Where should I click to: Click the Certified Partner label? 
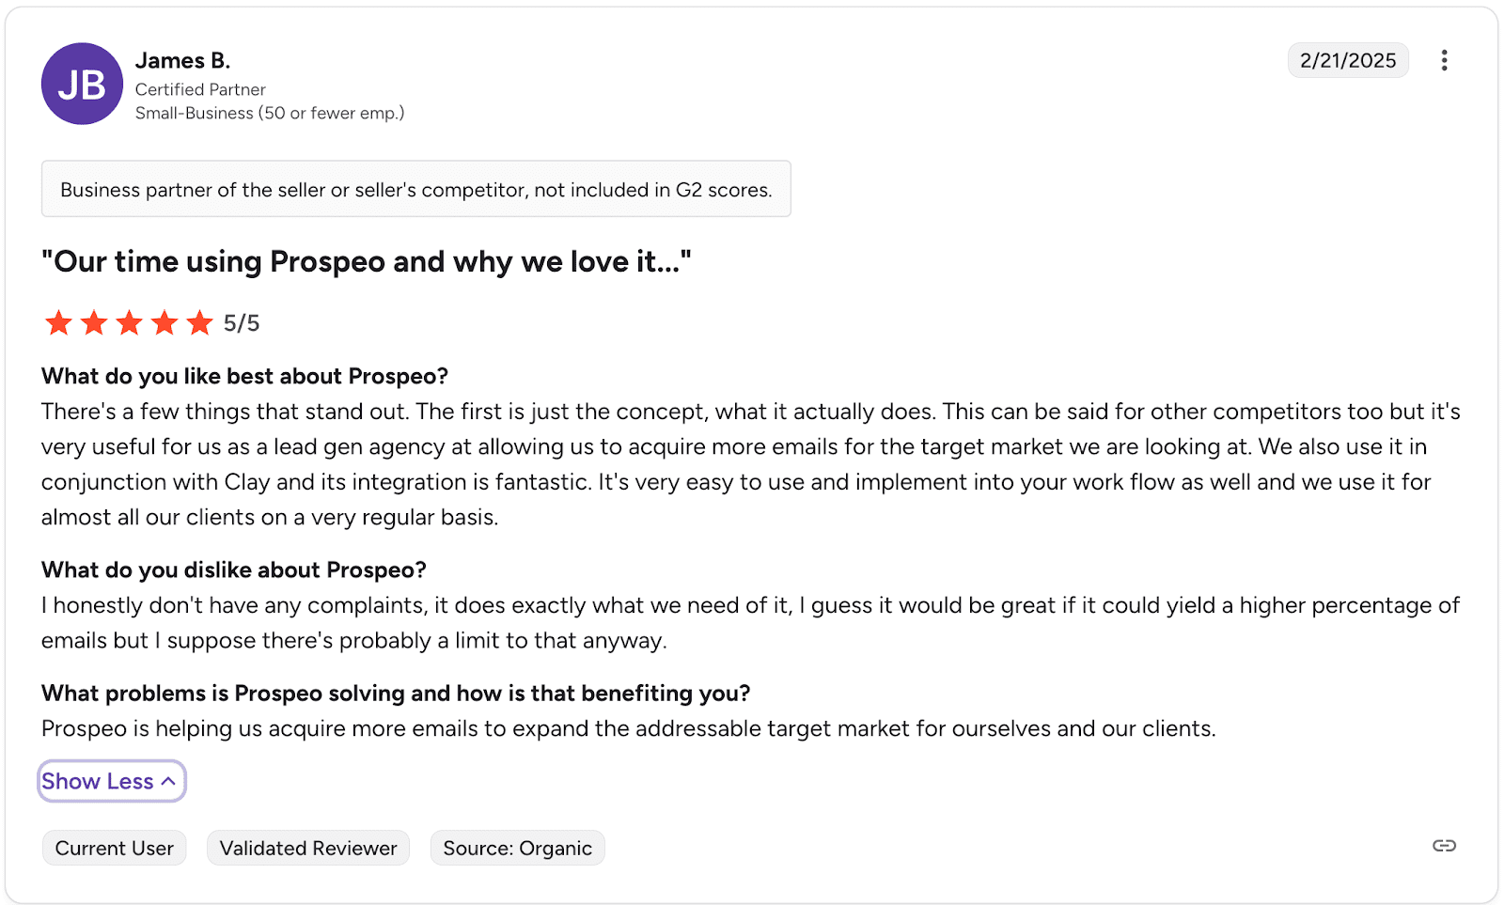tap(200, 89)
